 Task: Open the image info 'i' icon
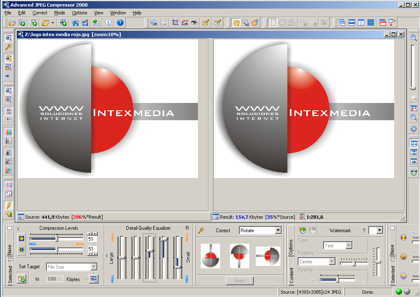point(108,23)
